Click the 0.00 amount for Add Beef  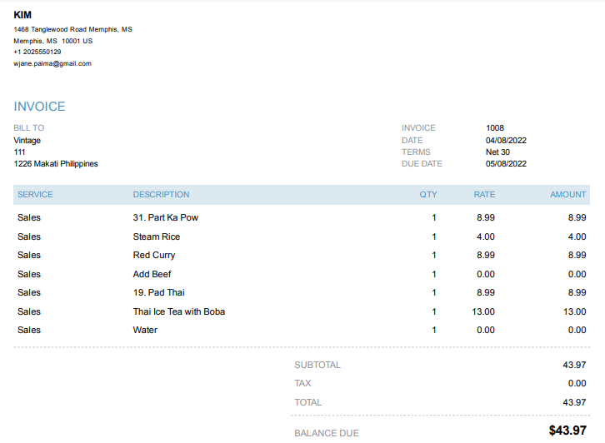[577, 274]
